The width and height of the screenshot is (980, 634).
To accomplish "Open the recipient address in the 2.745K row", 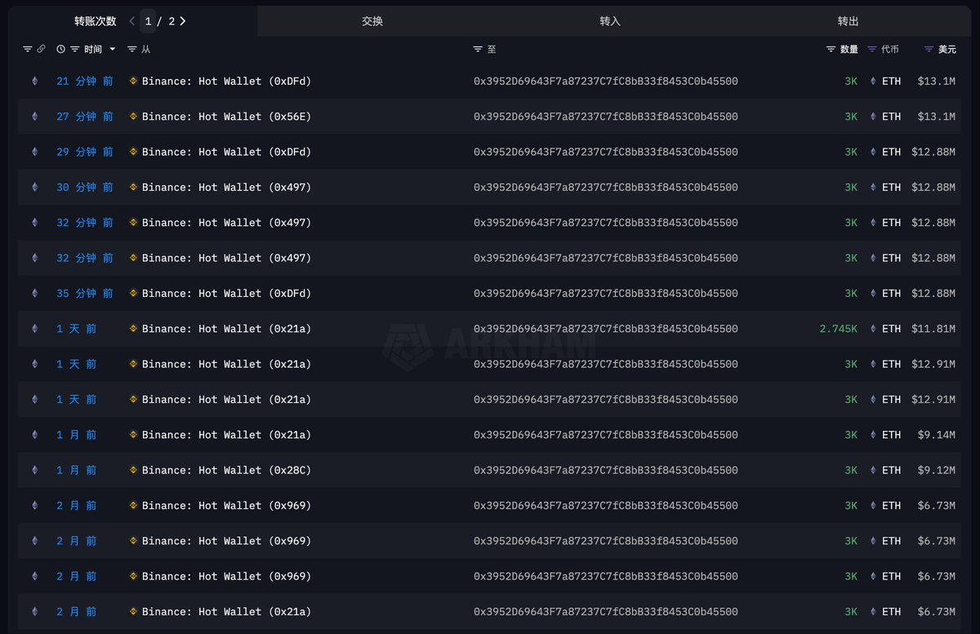I will coord(606,329).
